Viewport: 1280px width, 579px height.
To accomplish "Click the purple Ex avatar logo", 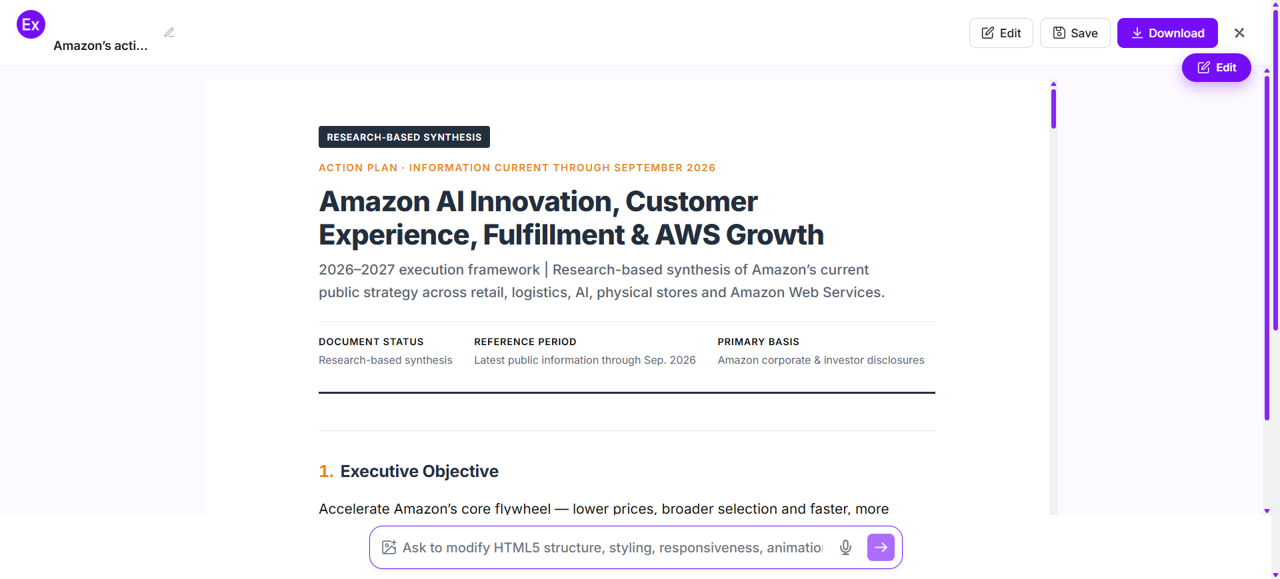I will tap(31, 25).
